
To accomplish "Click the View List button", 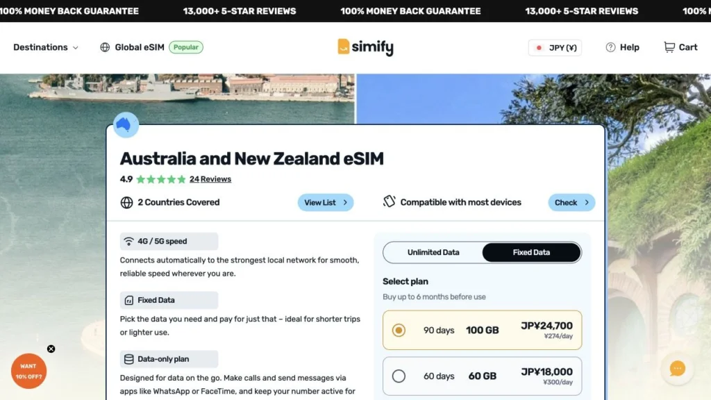I will [326, 202].
